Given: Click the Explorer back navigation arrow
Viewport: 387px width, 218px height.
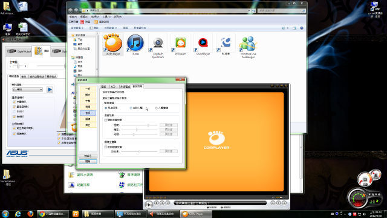Looking at the screenshot, I should 71,11.
